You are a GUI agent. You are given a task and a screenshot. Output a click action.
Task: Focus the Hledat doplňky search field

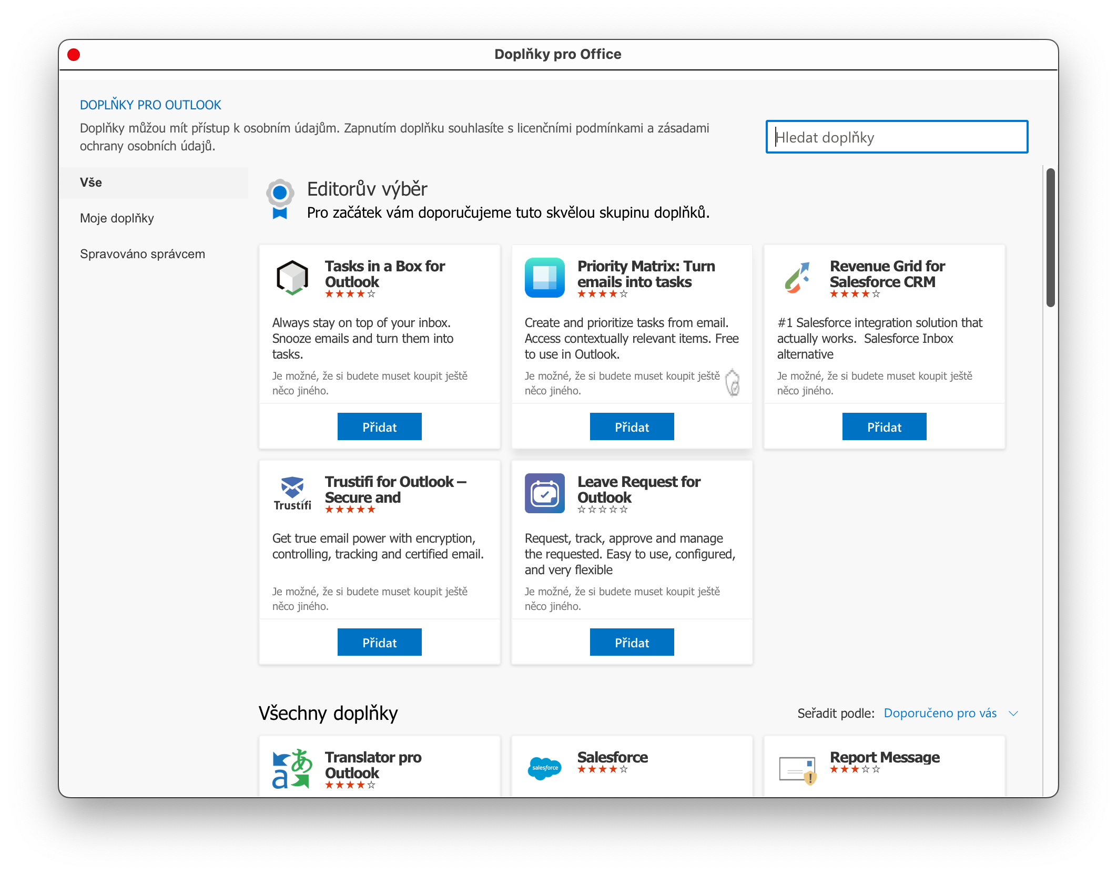pos(897,137)
